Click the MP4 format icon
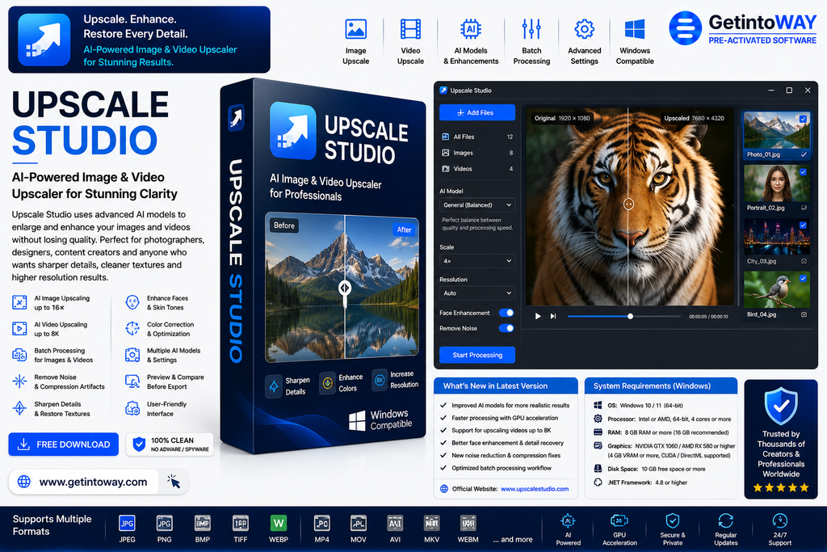 point(321,524)
